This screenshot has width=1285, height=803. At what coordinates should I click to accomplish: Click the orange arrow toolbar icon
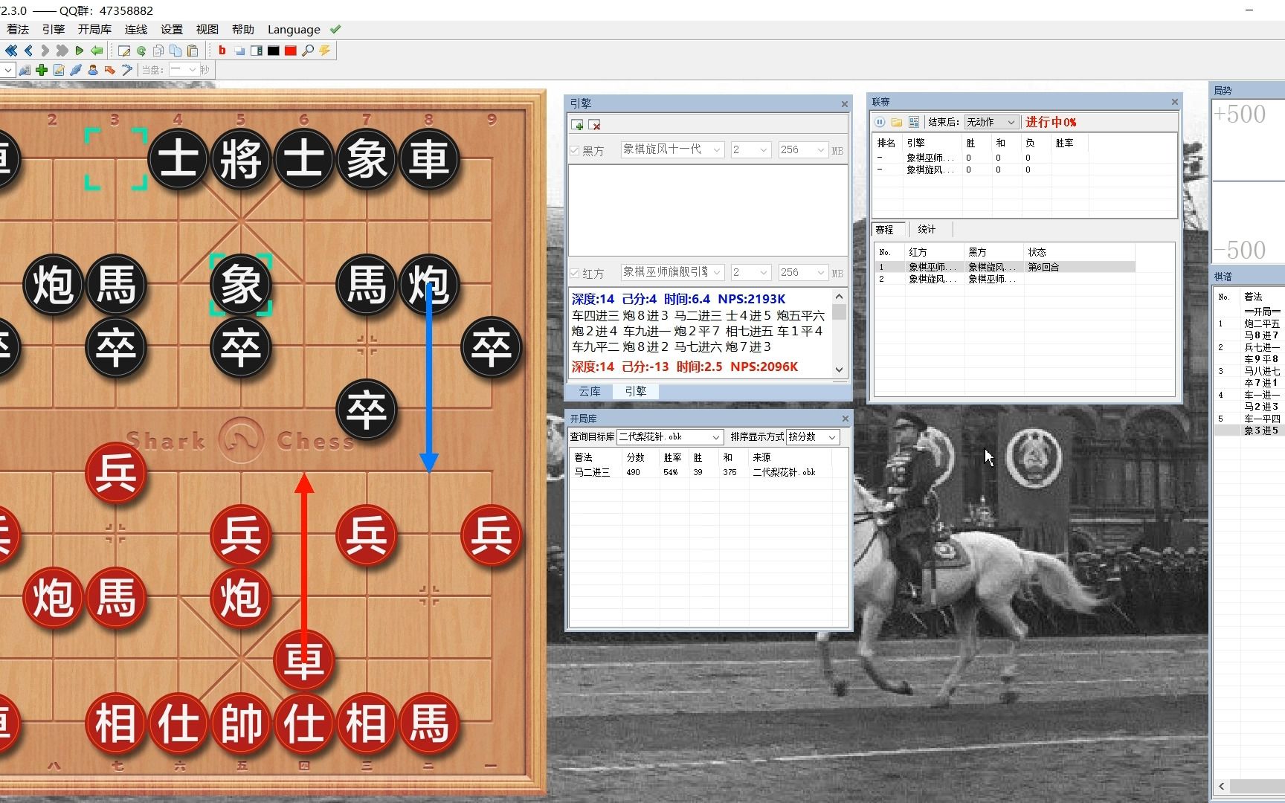point(110,70)
